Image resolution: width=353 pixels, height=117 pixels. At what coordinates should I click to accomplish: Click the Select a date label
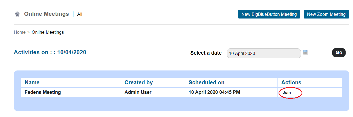click(x=206, y=53)
